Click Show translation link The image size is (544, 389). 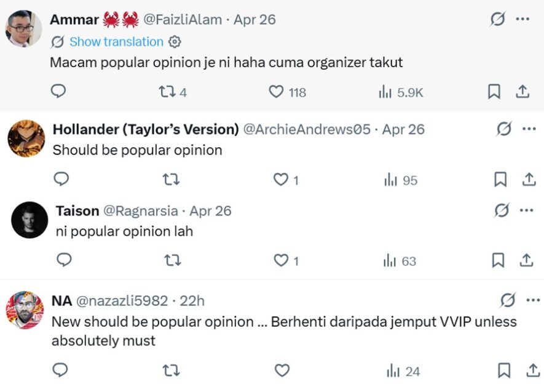tap(116, 42)
